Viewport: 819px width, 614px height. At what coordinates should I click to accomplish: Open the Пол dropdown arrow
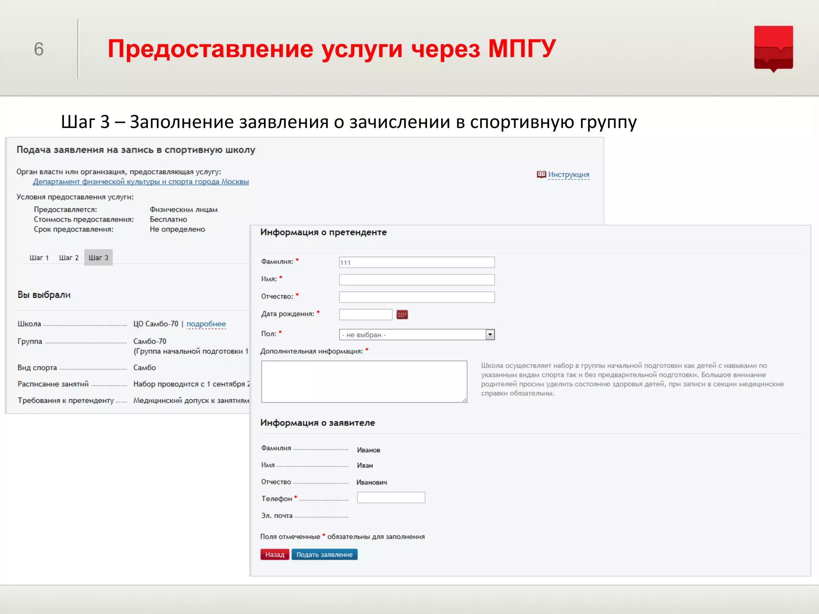490,335
